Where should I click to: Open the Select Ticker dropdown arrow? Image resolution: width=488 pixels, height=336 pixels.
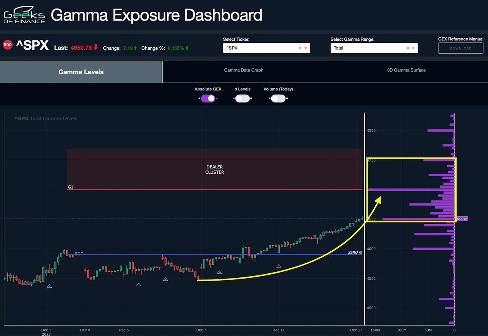pyautogui.click(x=306, y=48)
